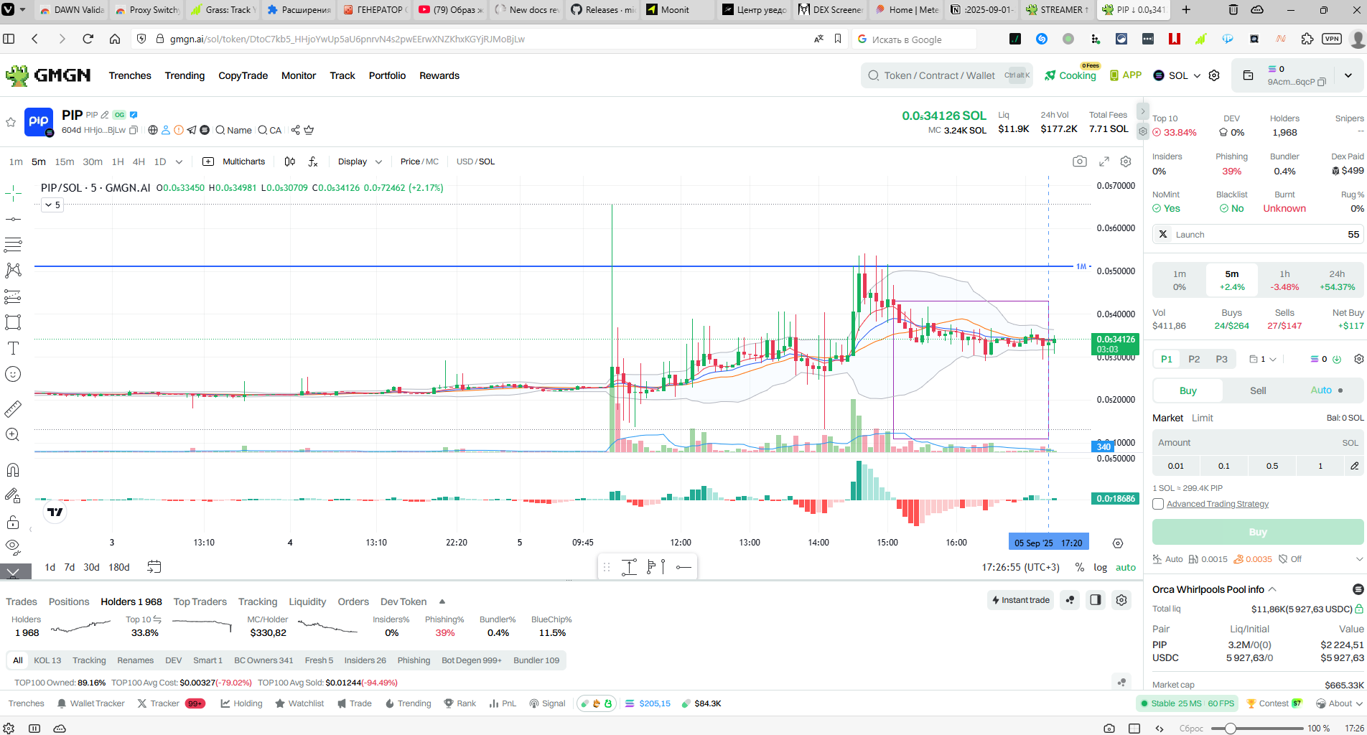This screenshot has width=1367, height=735.
Task: Open the Portfolio page
Action: point(387,75)
